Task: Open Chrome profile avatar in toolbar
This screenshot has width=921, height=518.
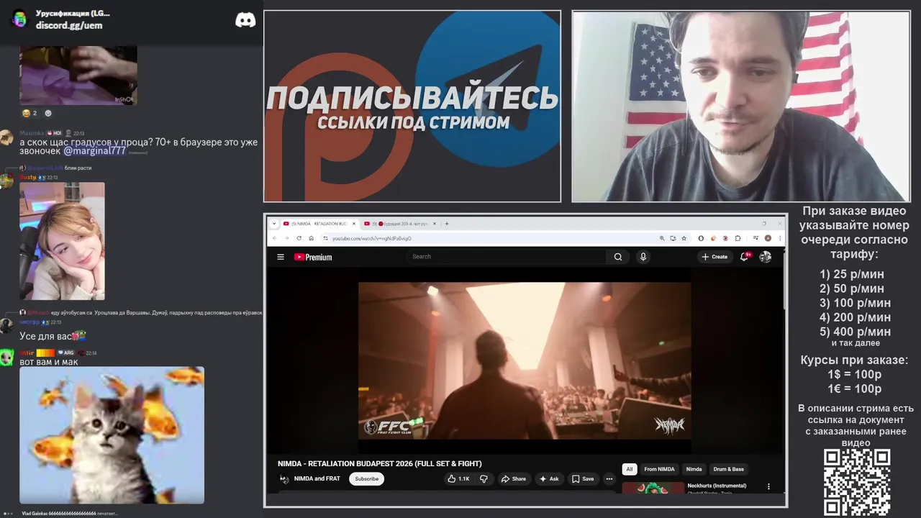Action: pos(768,238)
